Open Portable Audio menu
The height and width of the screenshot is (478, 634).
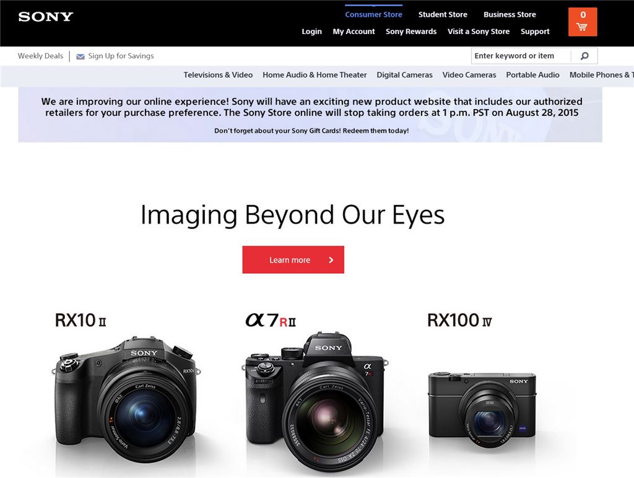[532, 75]
